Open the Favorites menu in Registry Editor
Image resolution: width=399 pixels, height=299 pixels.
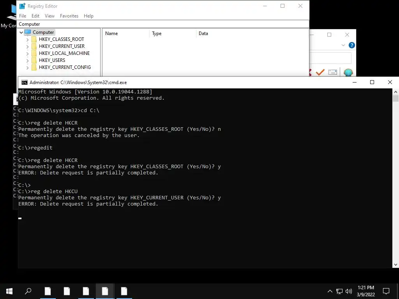coord(69,16)
